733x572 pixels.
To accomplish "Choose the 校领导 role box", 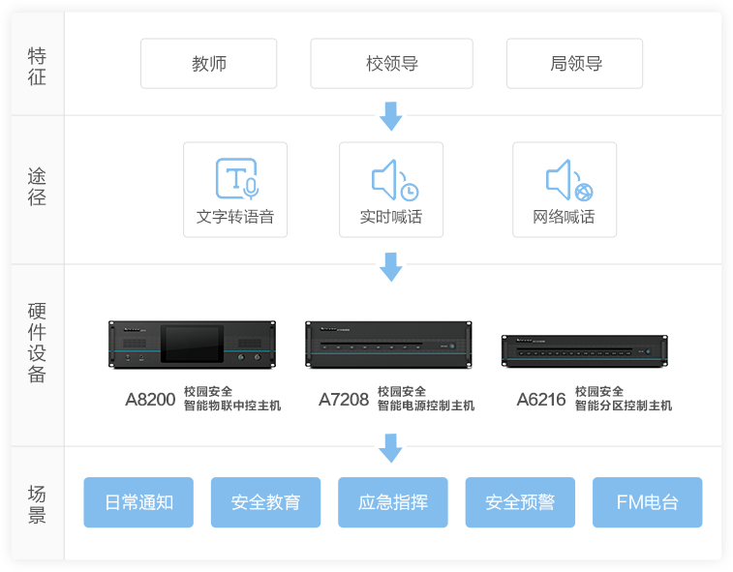I will 392,64.
